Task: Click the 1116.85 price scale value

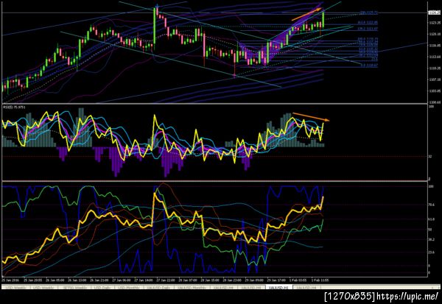Action: (435, 46)
